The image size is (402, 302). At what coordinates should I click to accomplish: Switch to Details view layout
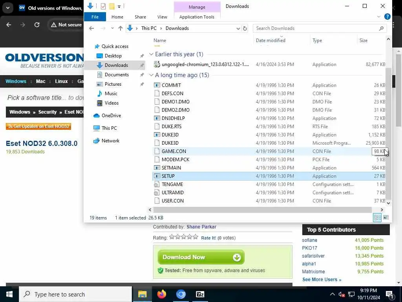377,217
